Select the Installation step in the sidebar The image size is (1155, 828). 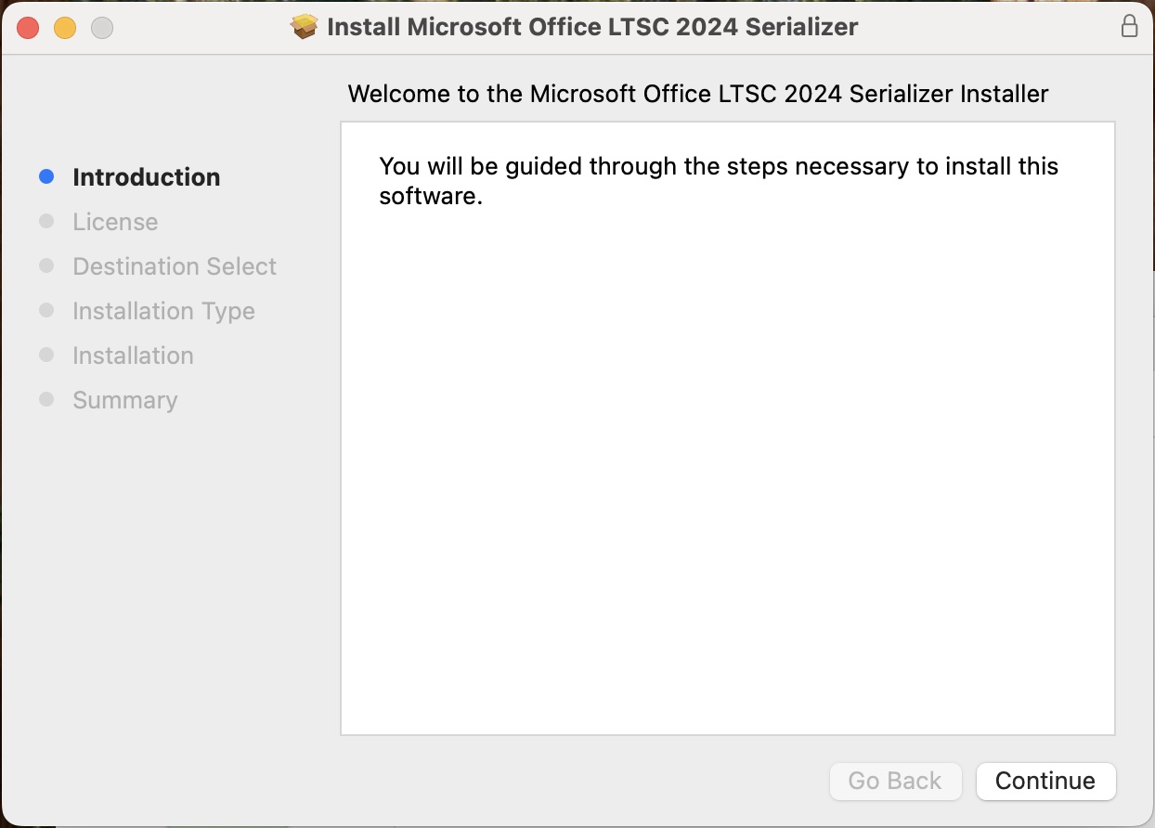[x=133, y=356]
